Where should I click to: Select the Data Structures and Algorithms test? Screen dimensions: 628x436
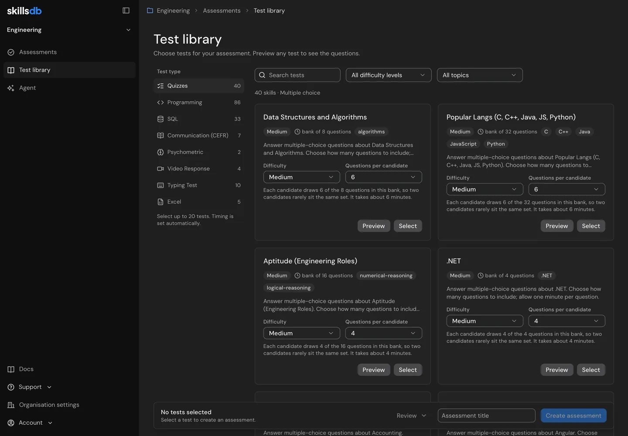pos(408,226)
